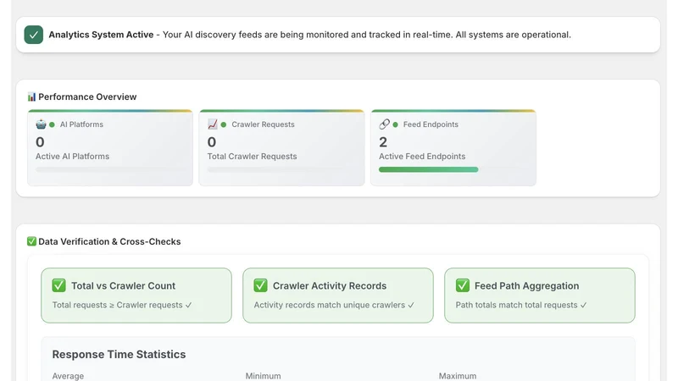The width and height of the screenshot is (678, 381).
Task: Click the empty Total Crawler Requests progress bar
Action: (281, 170)
